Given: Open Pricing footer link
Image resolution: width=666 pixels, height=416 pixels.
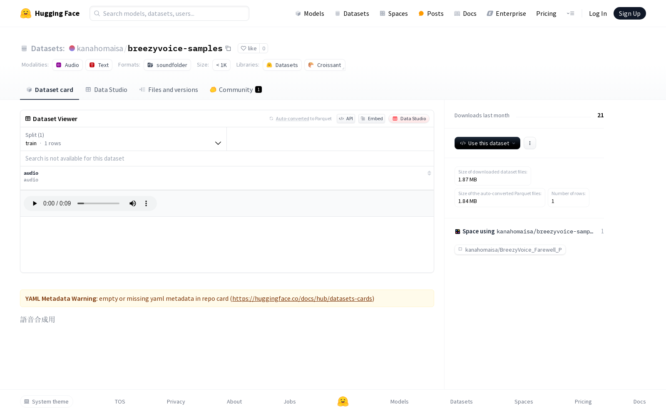Looking at the screenshot, I should 583,401.
